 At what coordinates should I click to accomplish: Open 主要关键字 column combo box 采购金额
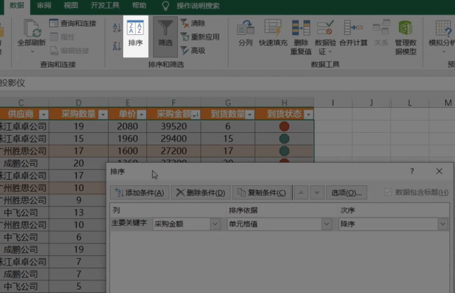point(186,224)
